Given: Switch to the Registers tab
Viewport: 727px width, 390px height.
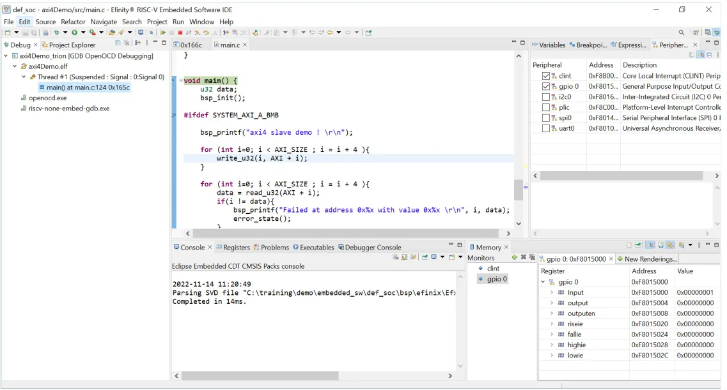Looking at the screenshot, I should pos(233,248).
